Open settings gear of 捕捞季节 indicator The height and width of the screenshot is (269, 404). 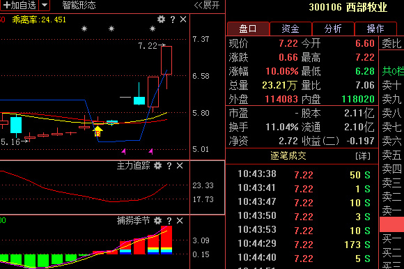(157, 220)
